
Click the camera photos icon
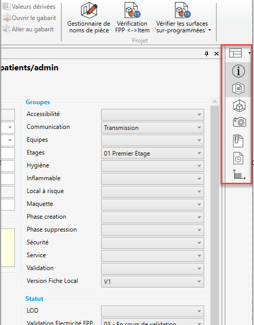pos(239,122)
